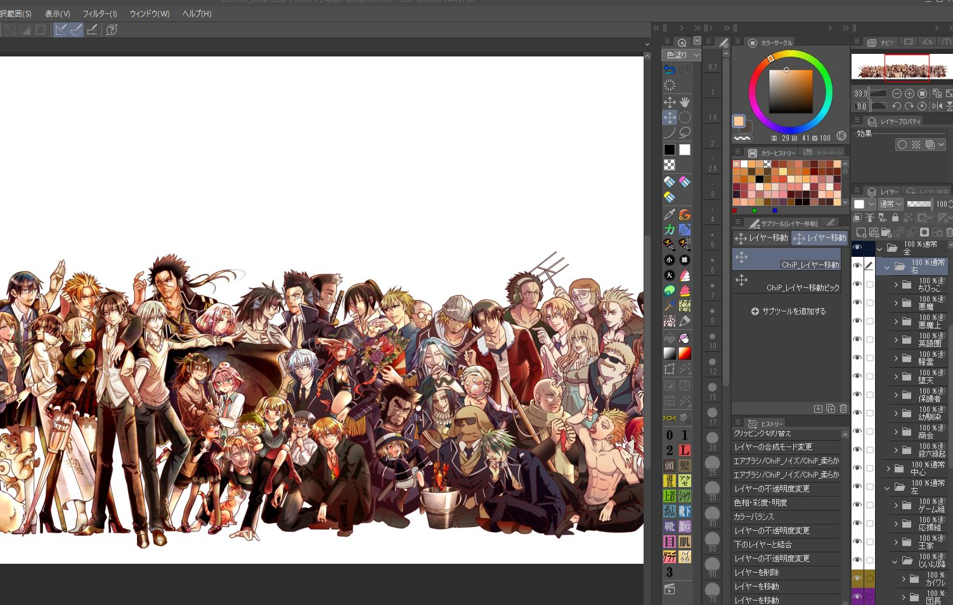This screenshot has height=605, width=953.
Task: Select the 靴下 custom tool icon
Action: coord(685,511)
